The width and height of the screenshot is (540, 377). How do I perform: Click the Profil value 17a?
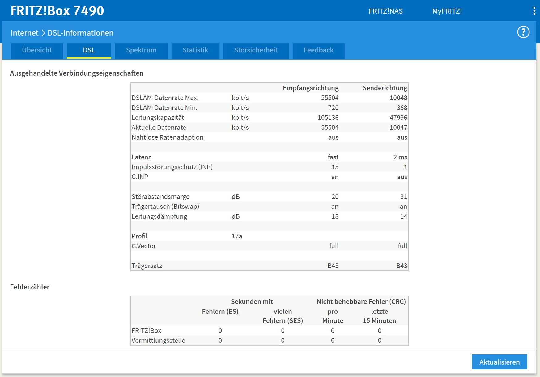pyautogui.click(x=237, y=236)
